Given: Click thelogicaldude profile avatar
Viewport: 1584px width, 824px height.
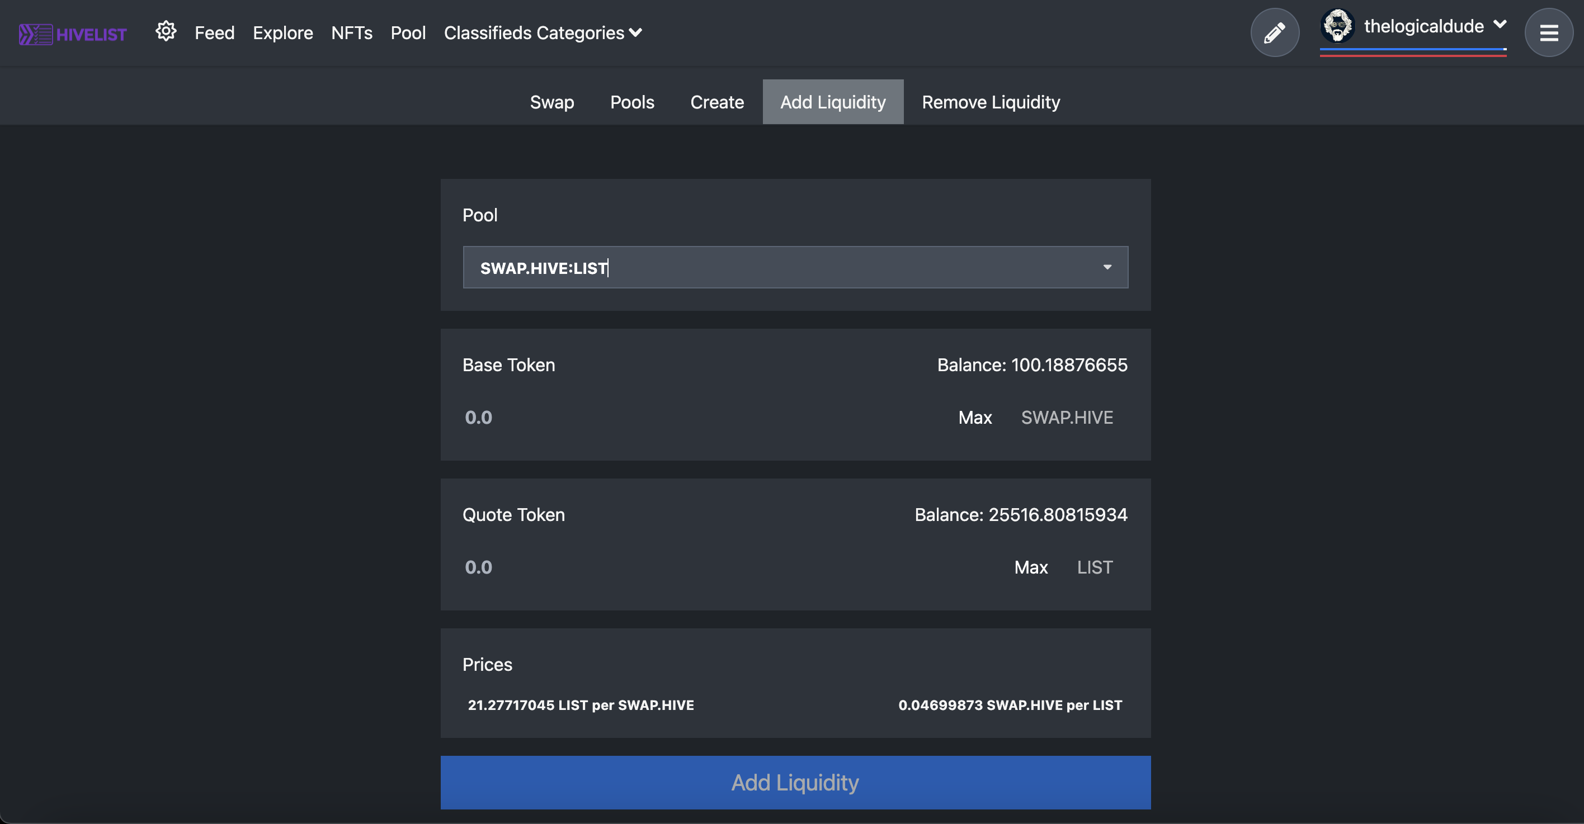Looking at the screenshot, I should click(1337, 26).
